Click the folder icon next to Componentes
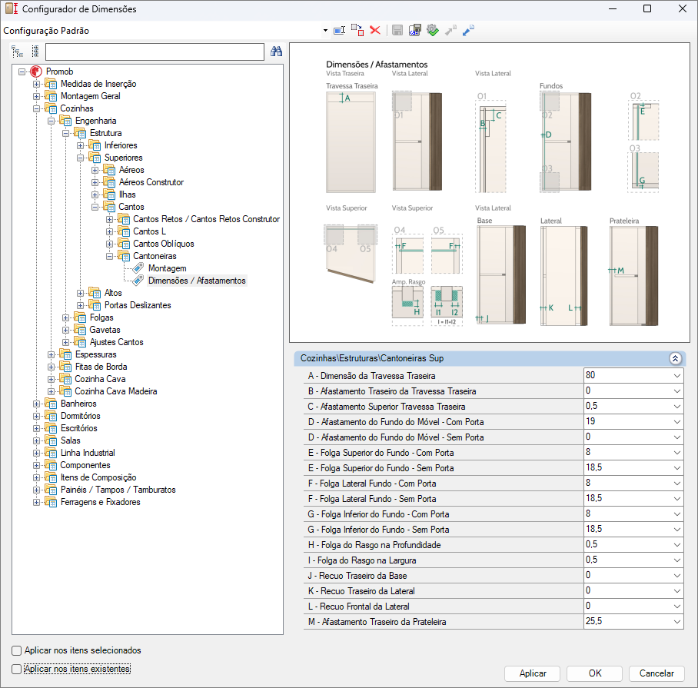 51,465
